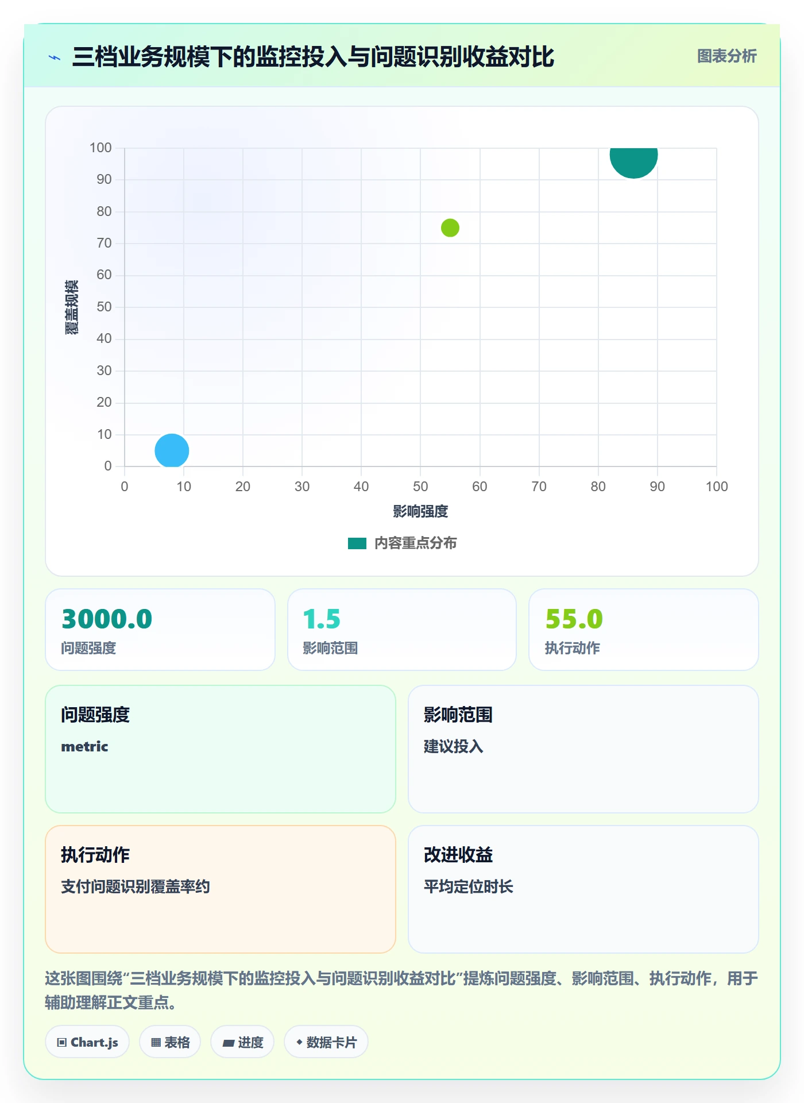Select the Chart.js tag chip

[87, 1042]
